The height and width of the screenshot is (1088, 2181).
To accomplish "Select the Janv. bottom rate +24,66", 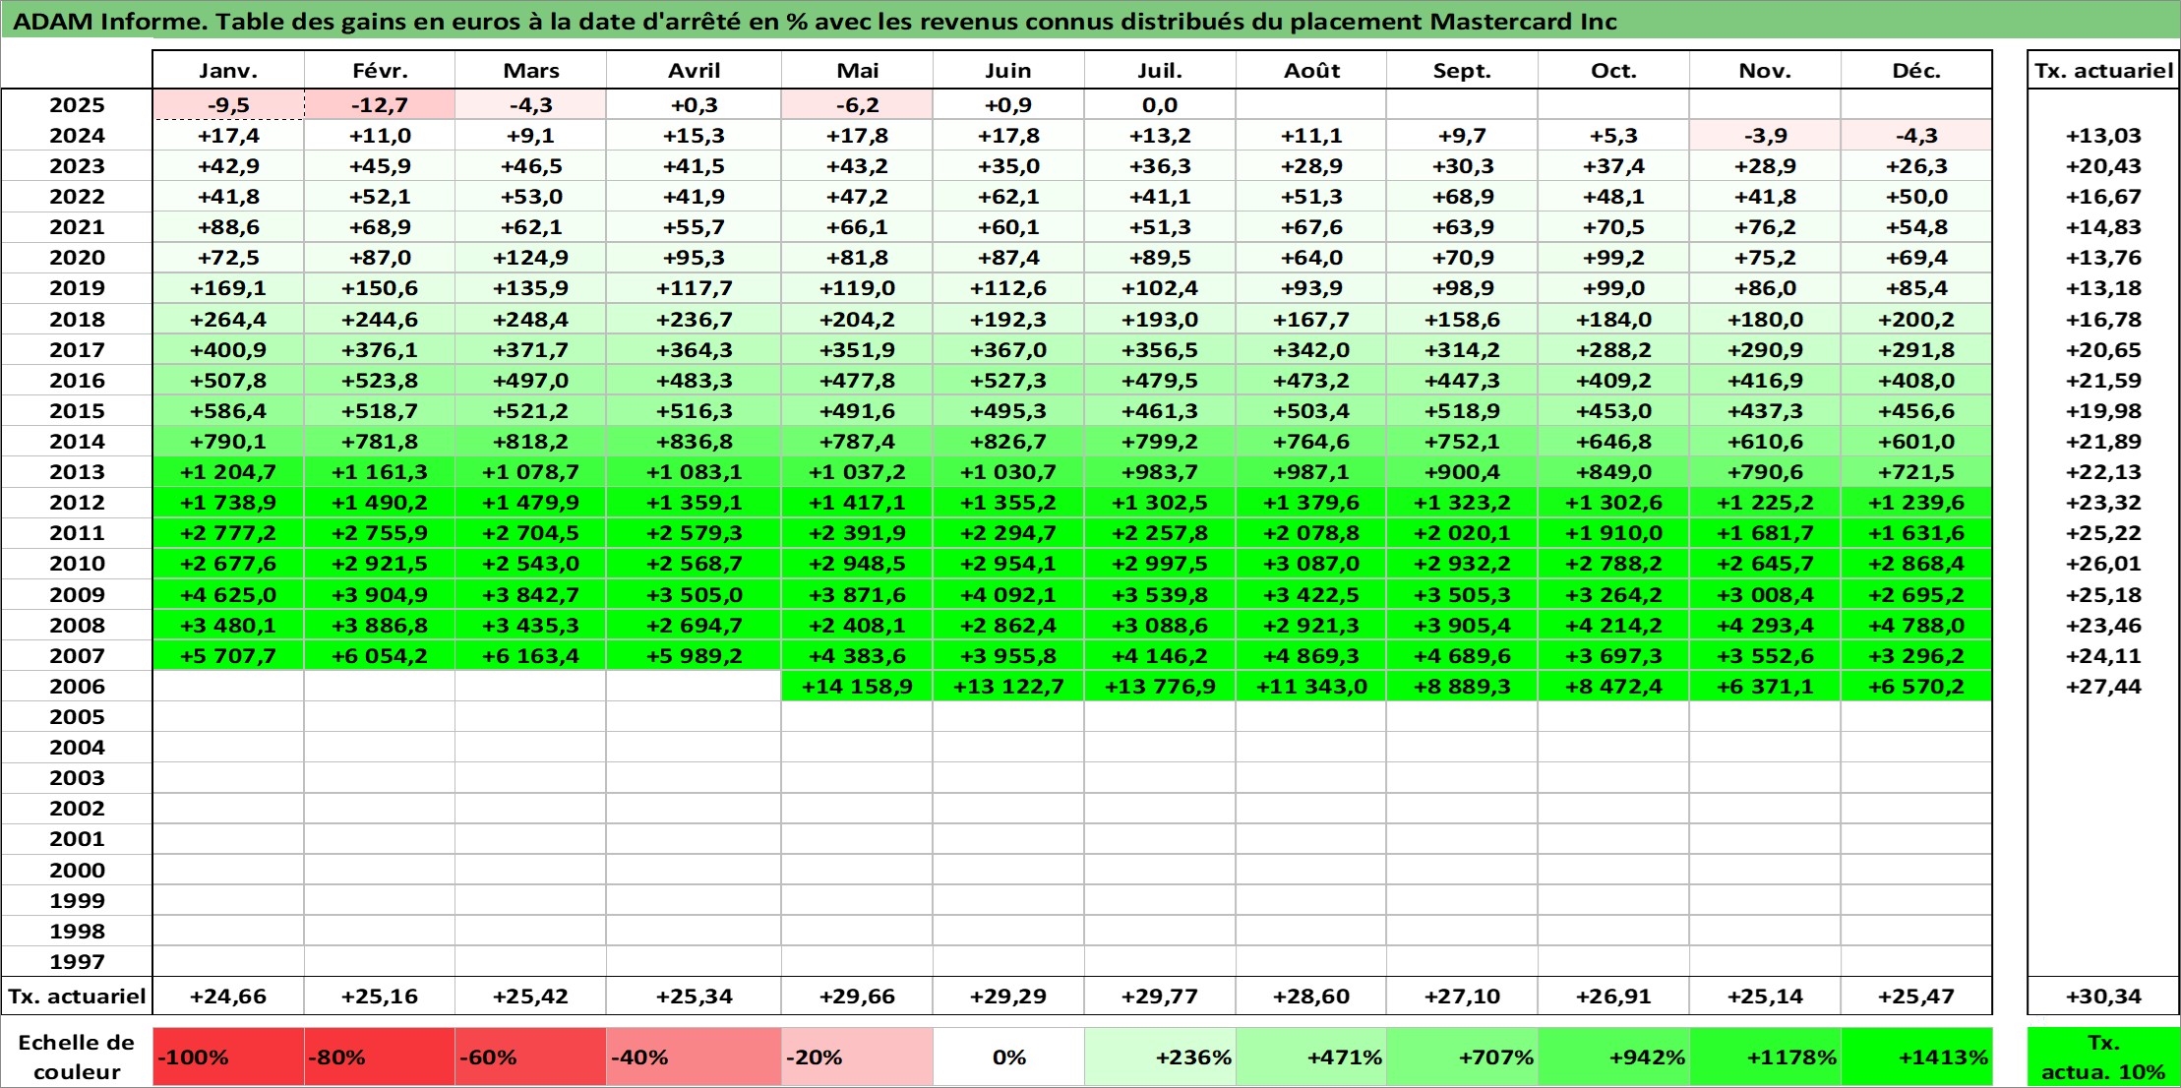I will click(x=228, y=997).
